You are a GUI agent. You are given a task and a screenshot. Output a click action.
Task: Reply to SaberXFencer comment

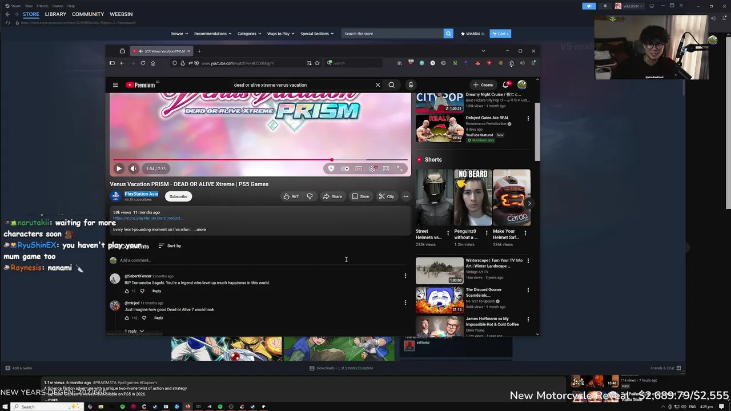click(156, 291)
